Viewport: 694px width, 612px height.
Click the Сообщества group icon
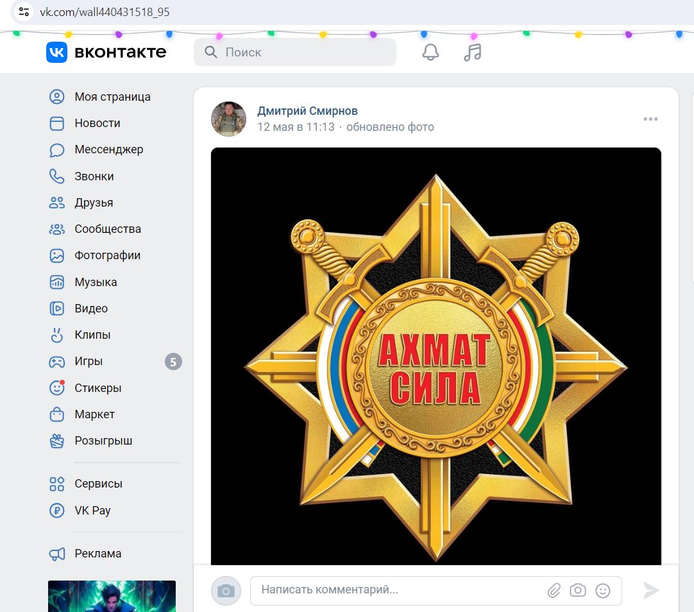coord(56,229)
